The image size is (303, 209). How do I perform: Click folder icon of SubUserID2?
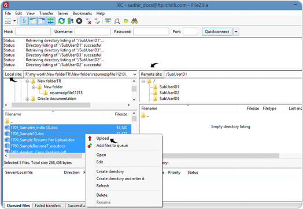pos(155,92)
